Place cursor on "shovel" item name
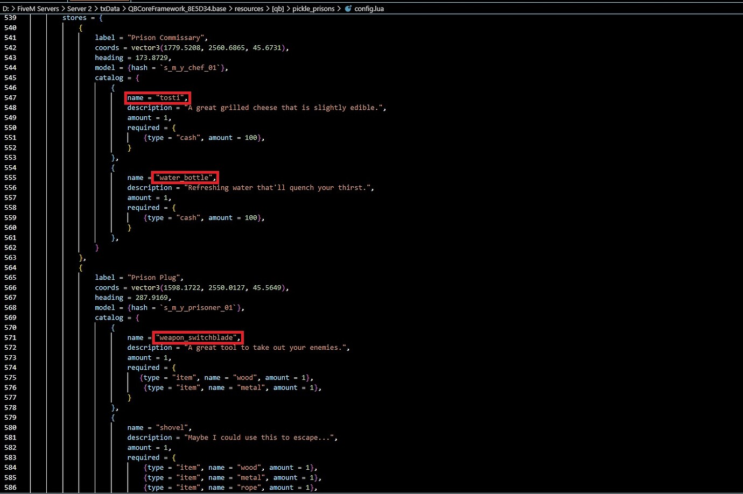The height and width of the screenshot is (494, 743). [172, 428]
